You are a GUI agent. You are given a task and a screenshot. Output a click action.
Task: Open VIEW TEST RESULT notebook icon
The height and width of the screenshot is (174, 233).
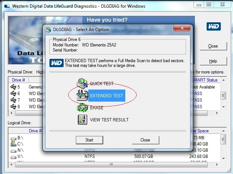(82, 120)
